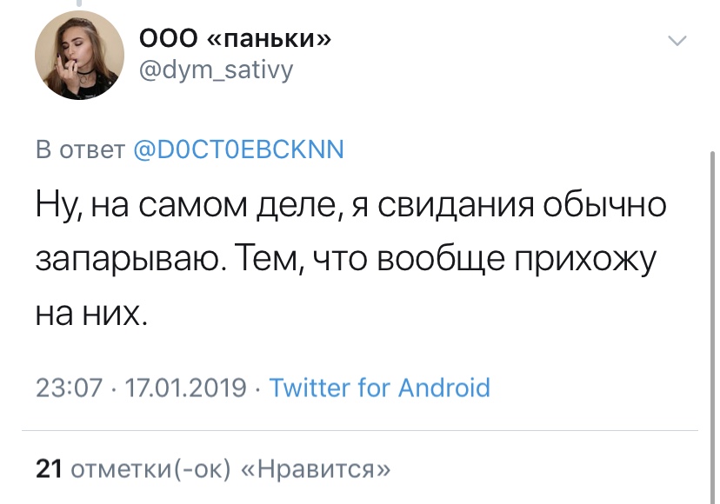Click the divider line above likes count

(x=360, y=430)
